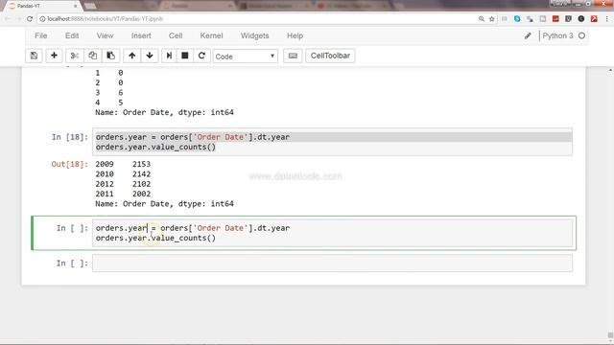Viewport: 614px width, 345px height.
Task: Click the dark shield extension icon
Action: [x=568, y=19]
